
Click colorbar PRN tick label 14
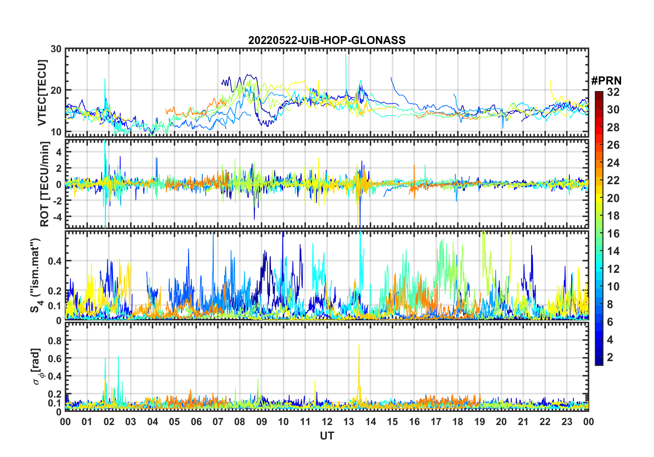click(x=613, y=251)
